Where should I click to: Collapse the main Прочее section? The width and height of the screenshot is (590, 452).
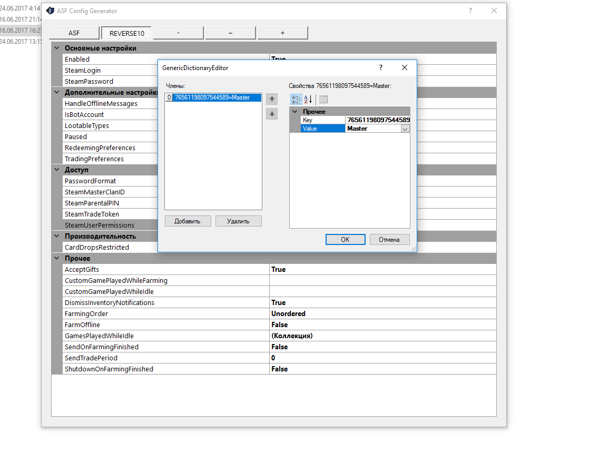(57, 258)
